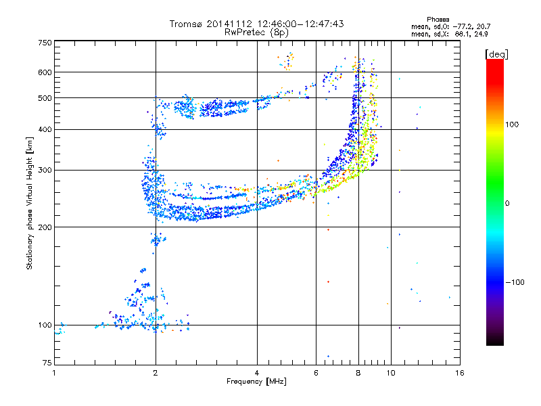Click the 'Stationary phase Virtual Height [km]' axis label
541x406 pixels.
point(30,203)
